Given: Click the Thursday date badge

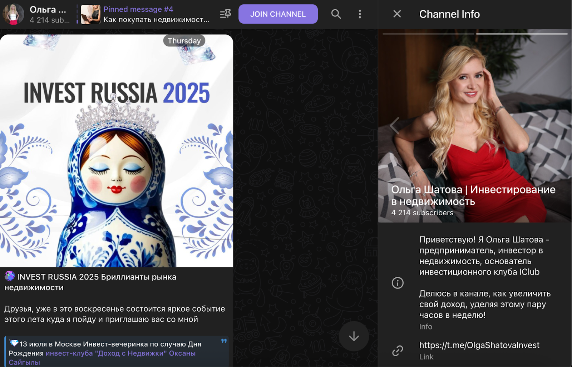Looking at the screenshot, I should pyautogui.click(x=184, y=41).
